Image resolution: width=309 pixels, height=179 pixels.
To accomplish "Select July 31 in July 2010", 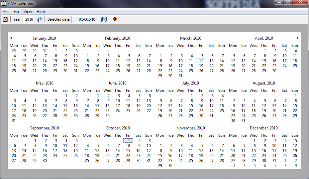I will tap(211, 116).
